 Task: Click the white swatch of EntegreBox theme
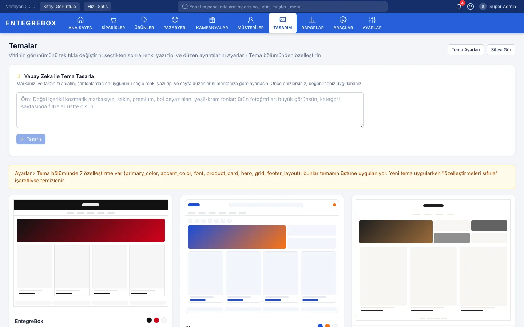pyautogui.click(x=164, y=320)
